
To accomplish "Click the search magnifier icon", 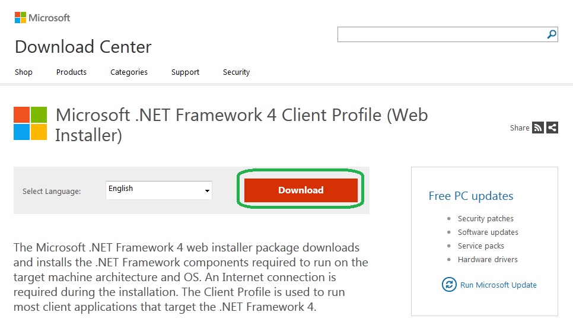I will click(552, 34).
